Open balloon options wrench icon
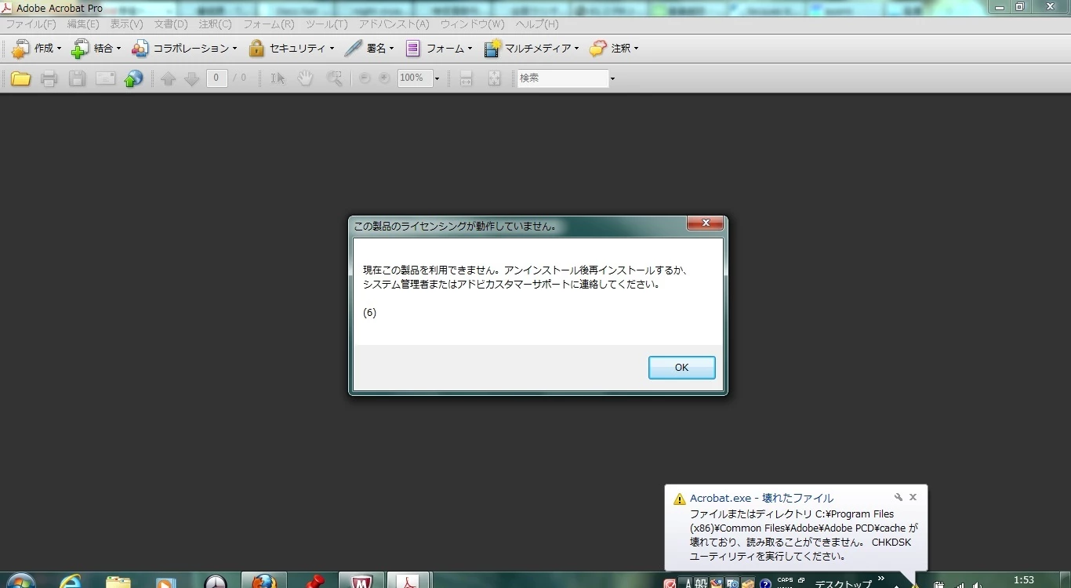The width and height of the screenshot is (1071, 588). click(x=899, y=497)
